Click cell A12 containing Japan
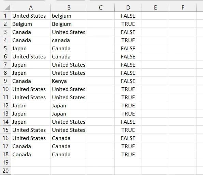Image resolution: width=203 pixels, height=175 pixels. click(31, 105)
